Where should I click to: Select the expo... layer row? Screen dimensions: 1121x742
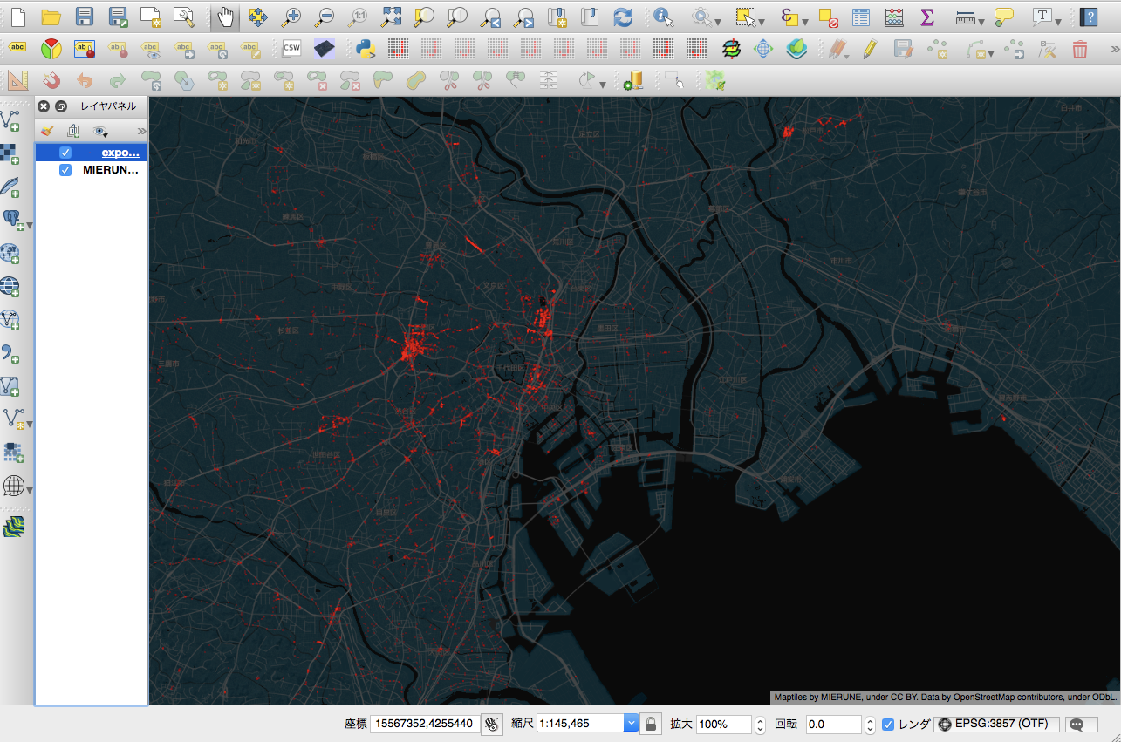pos(91,153)
